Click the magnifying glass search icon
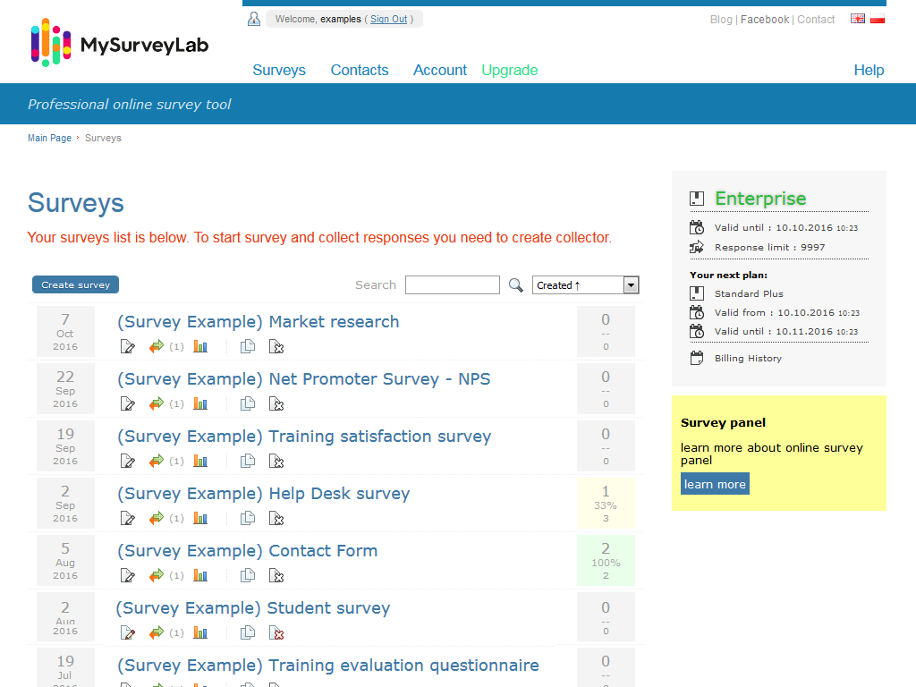This screenshot has width=916, height=687. pyautogui.click(x=516, y=285)
